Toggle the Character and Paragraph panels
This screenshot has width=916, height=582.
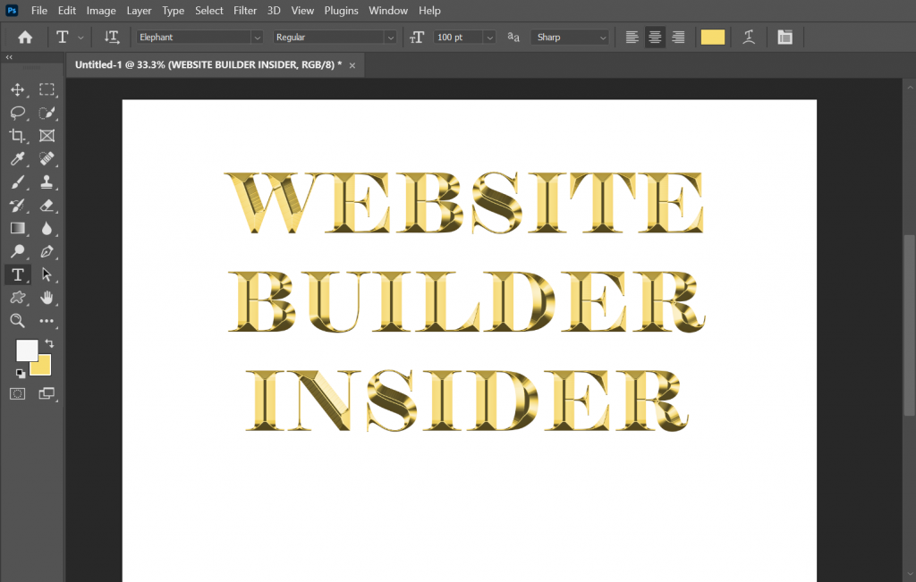(x=785, y=37)
